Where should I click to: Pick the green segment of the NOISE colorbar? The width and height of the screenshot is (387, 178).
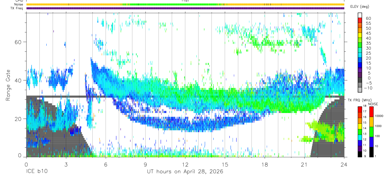tap(371, 132)
